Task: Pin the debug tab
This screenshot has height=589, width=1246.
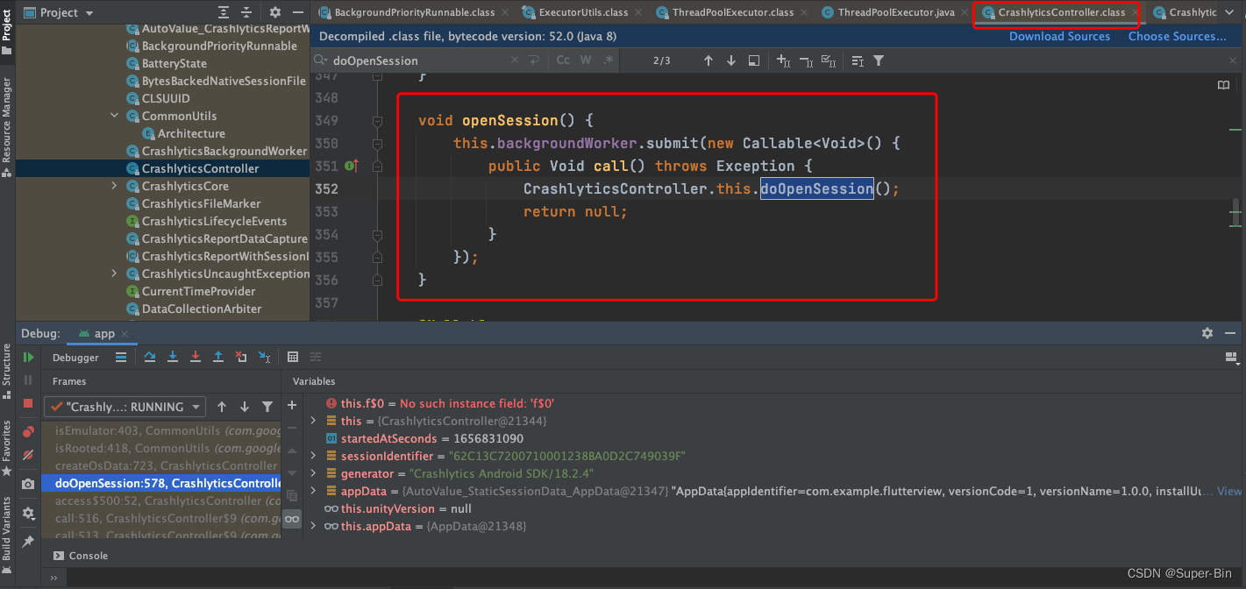Action: coord(28,542)
